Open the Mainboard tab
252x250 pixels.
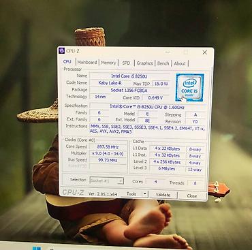point(87,62)
